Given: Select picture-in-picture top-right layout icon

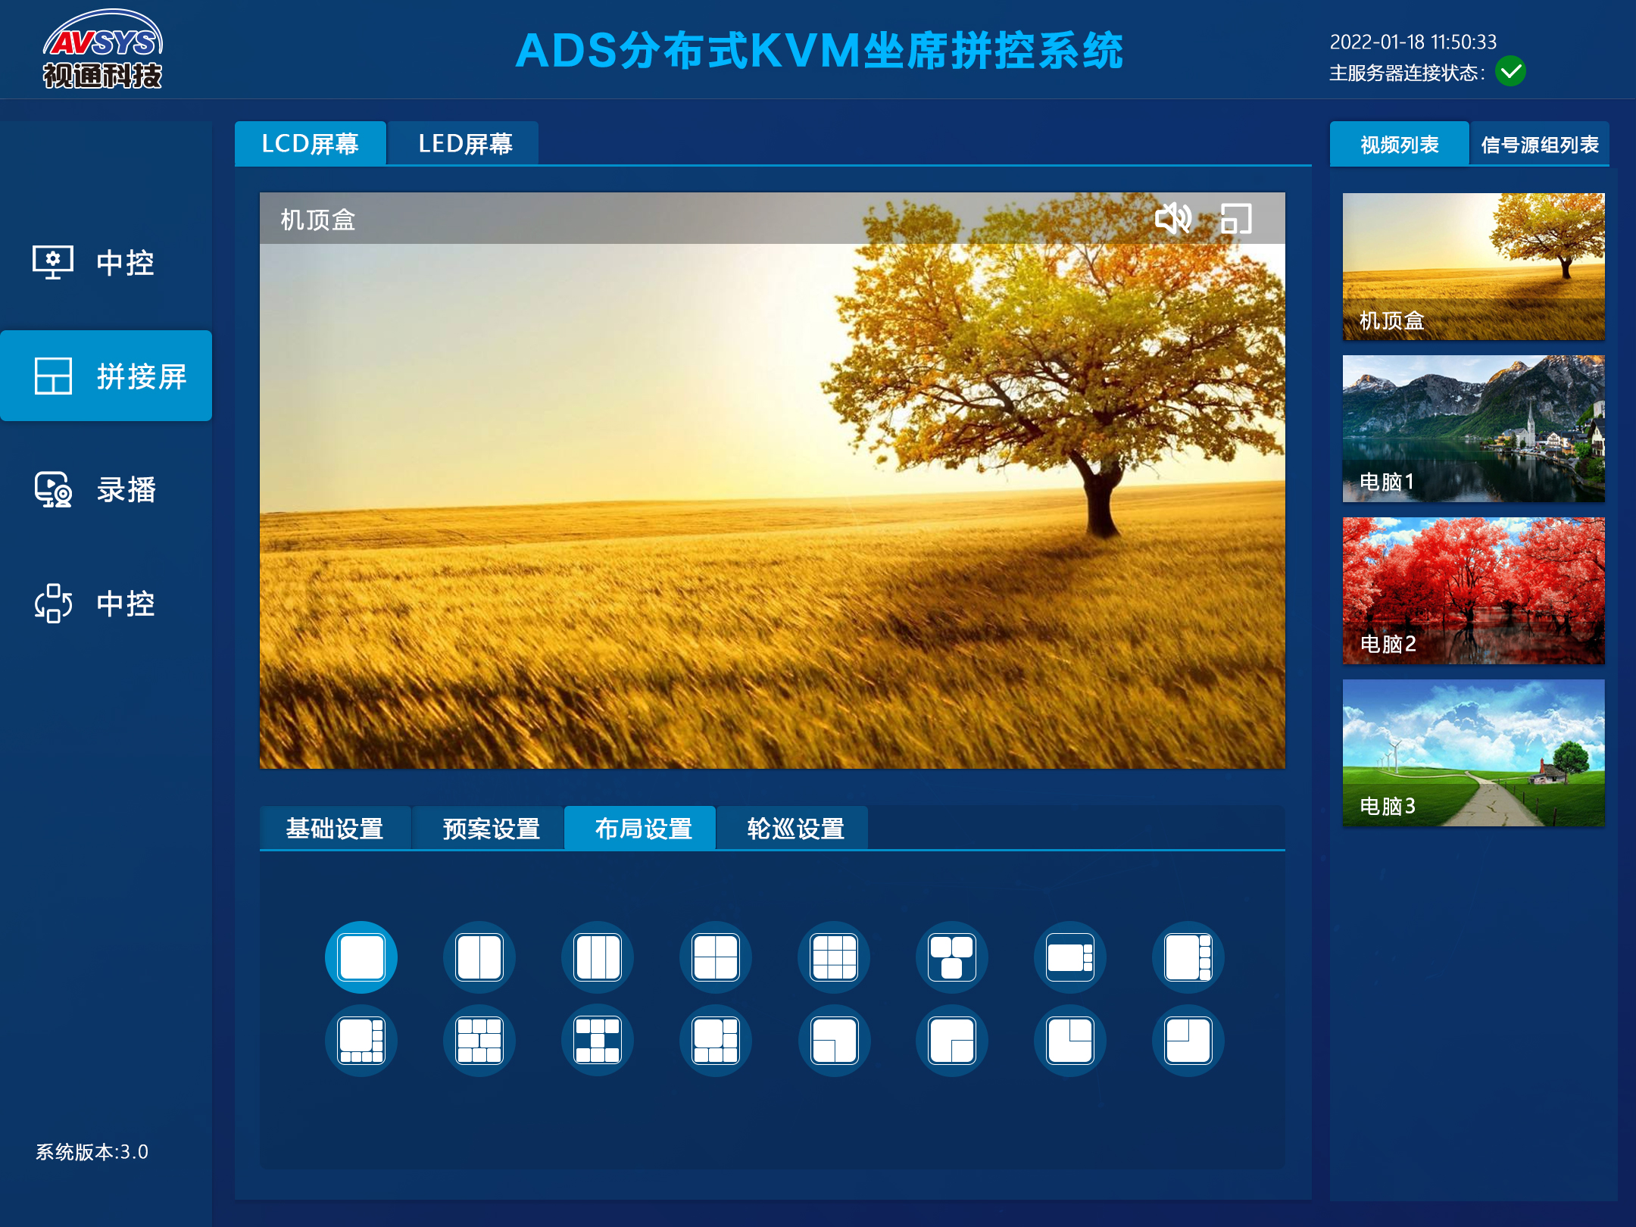Looking at the screenshot, I should pos(1070,1041).
